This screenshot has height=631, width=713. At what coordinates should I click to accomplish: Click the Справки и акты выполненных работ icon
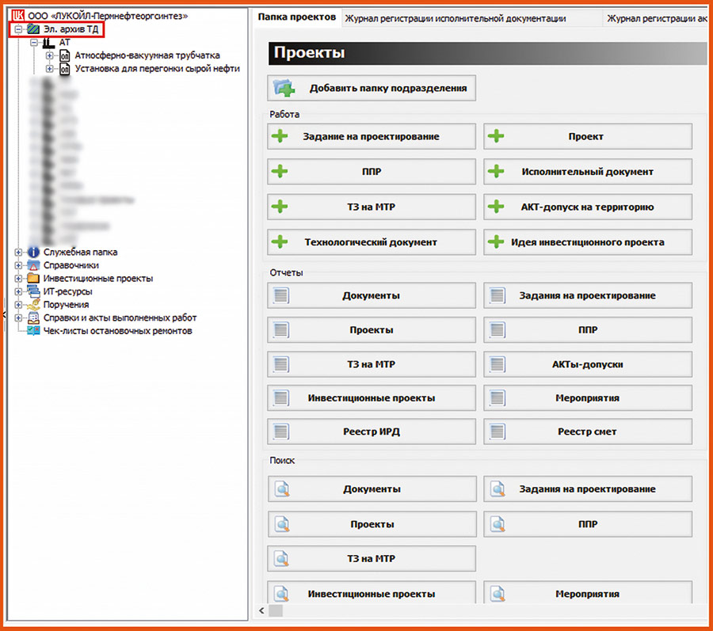[x=33, y=318]
